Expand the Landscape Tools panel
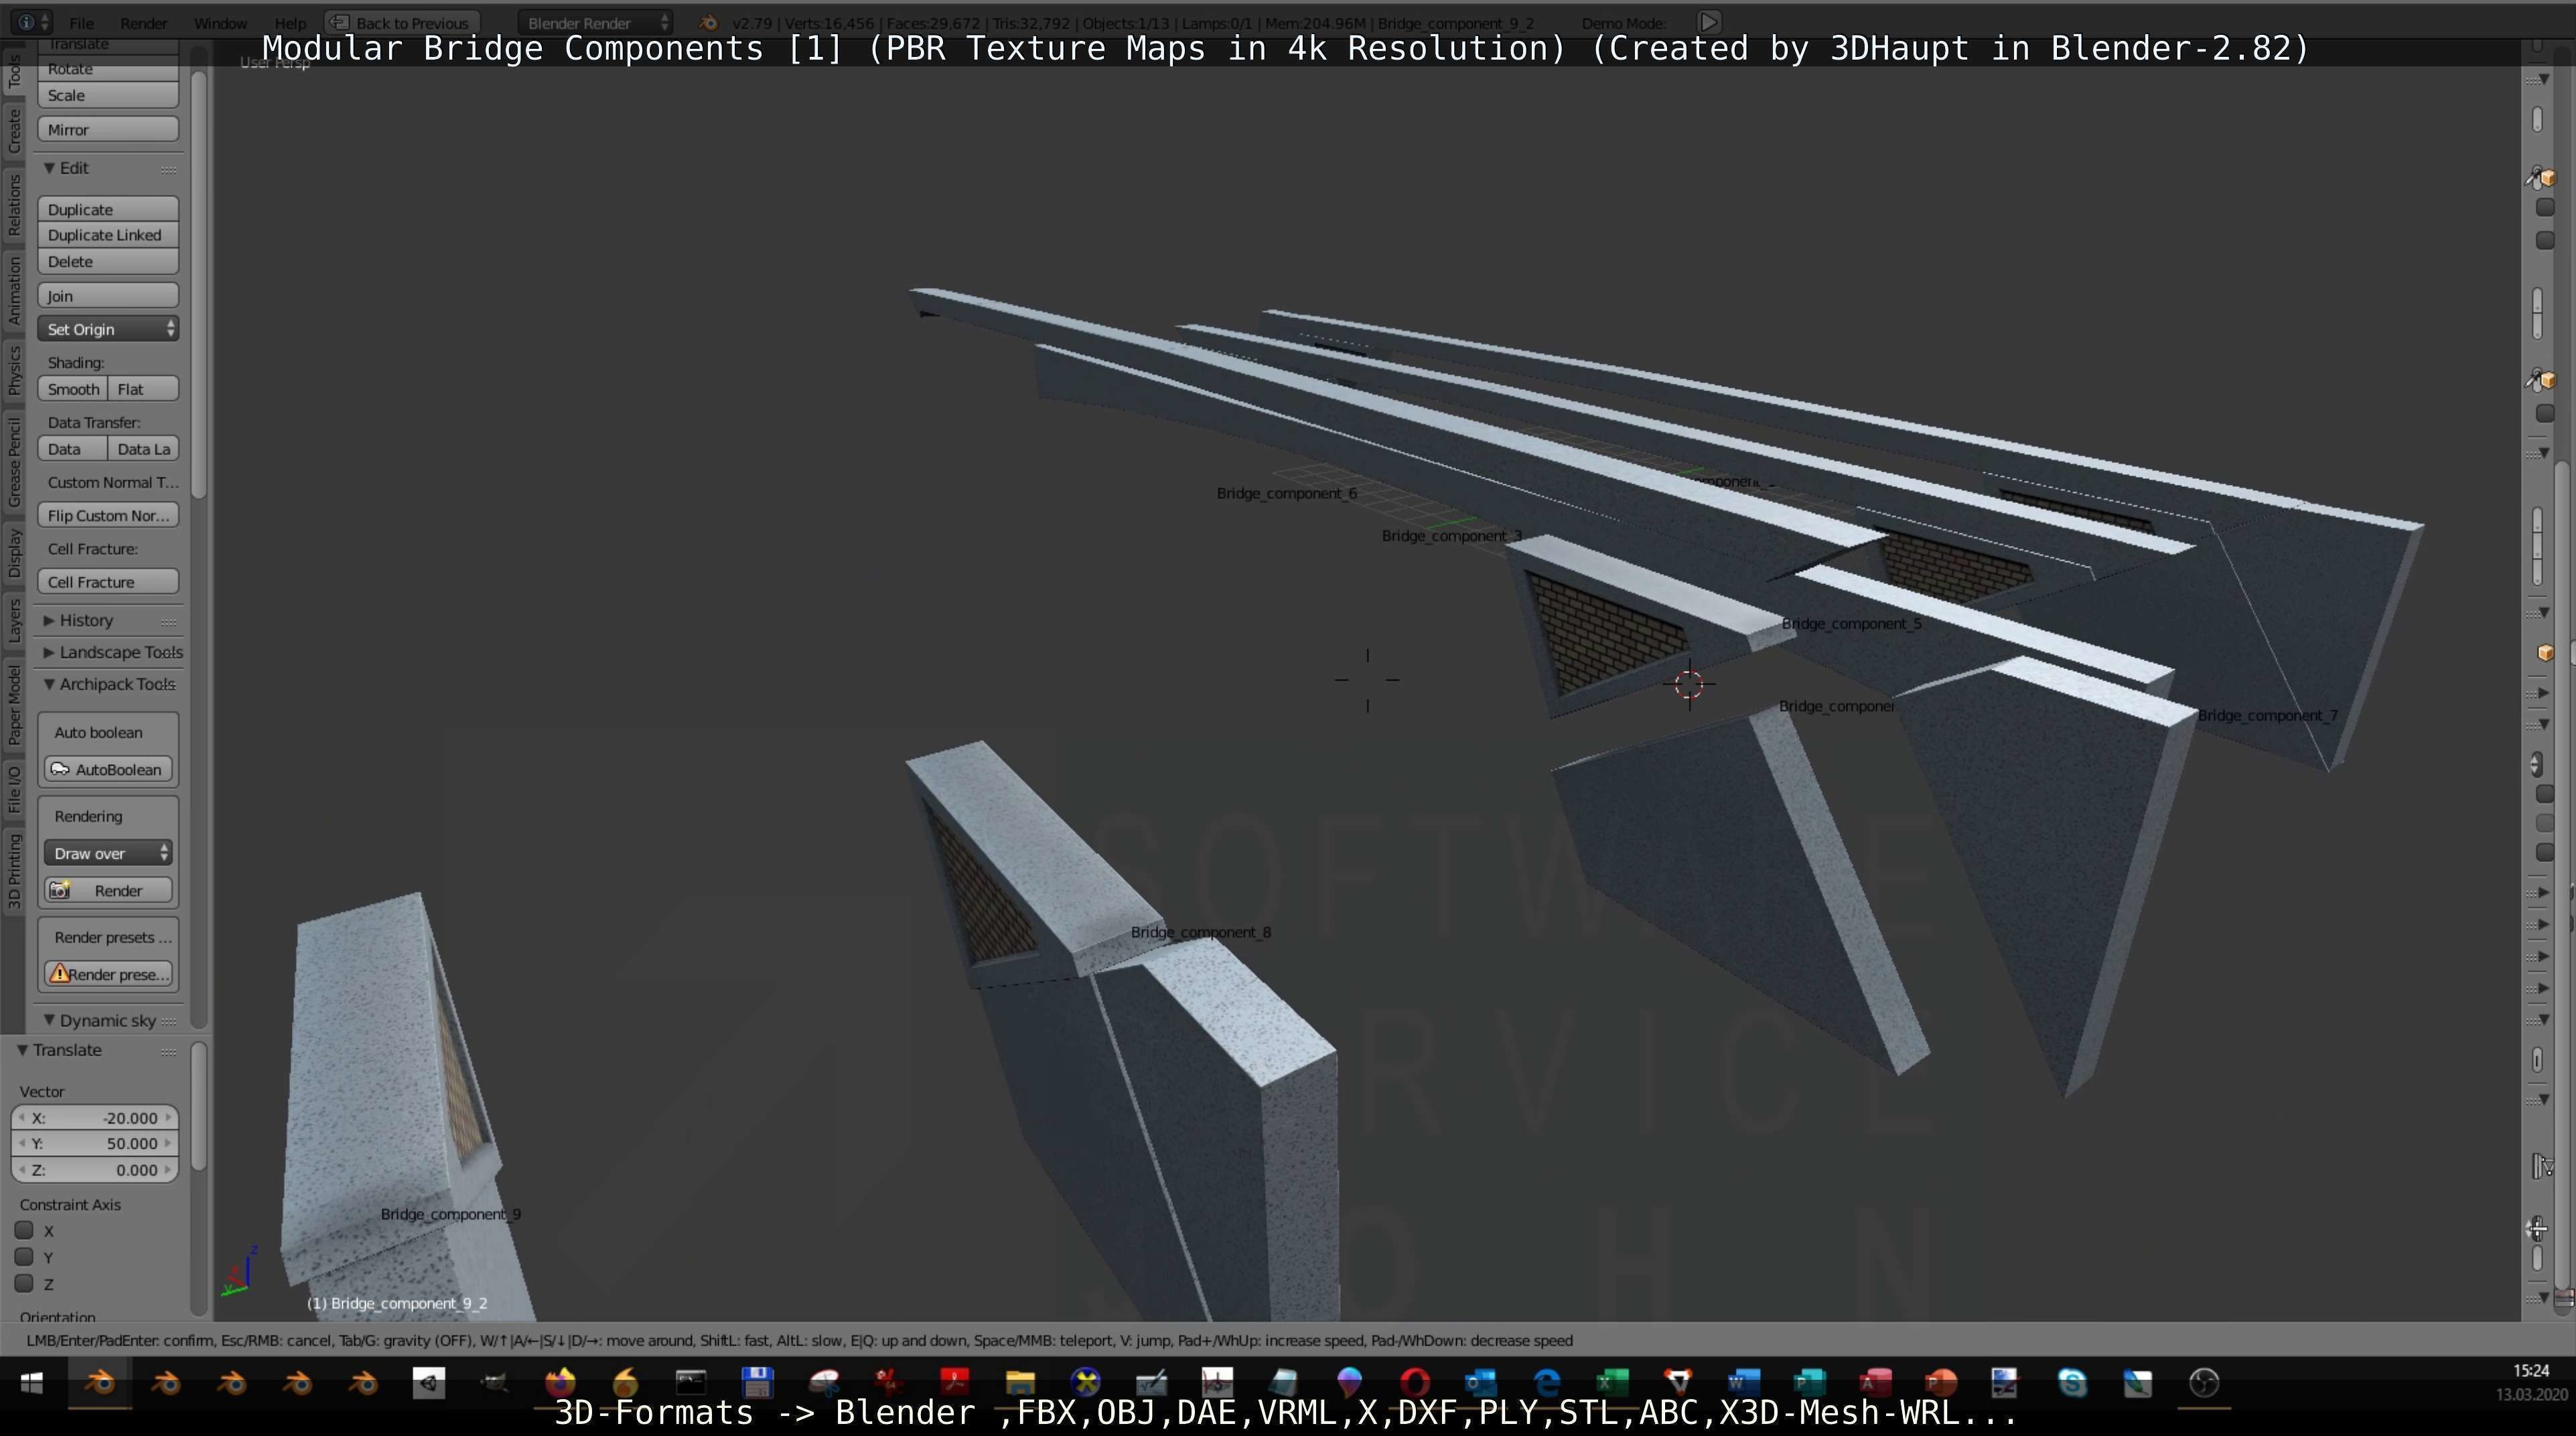Image resolution: width=2576 pixels, height=1436 pixels. click(x=112, y=652)
